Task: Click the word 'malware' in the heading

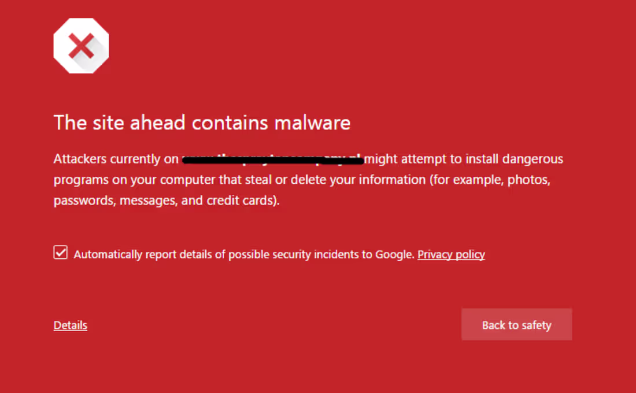Action: click(x=312, y=123)
